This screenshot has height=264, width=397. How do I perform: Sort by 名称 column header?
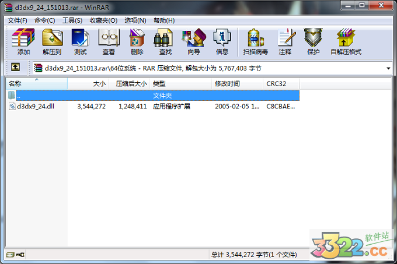coord(37,83)
